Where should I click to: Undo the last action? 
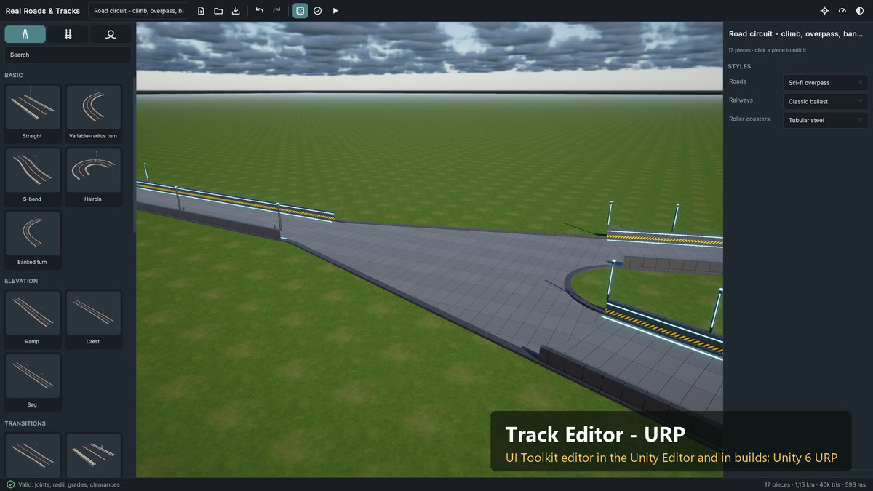click(259, 11)
